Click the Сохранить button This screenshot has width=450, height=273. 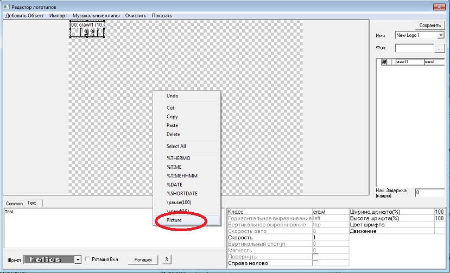(x=430, y=25)
